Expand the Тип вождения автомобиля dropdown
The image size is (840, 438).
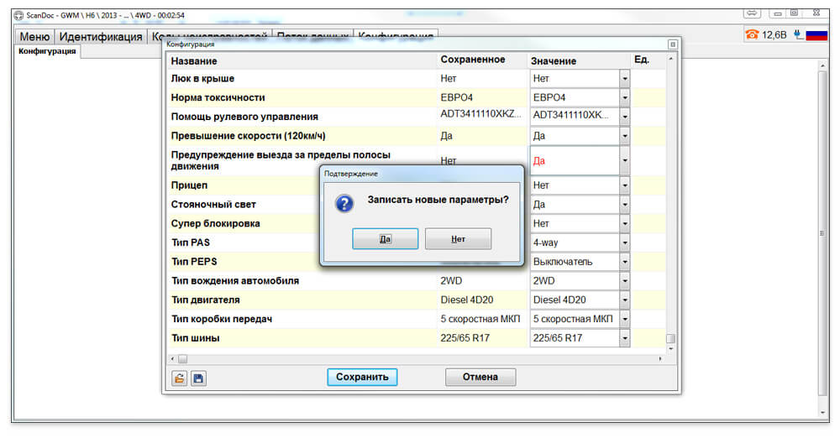[x=625, y=280]
